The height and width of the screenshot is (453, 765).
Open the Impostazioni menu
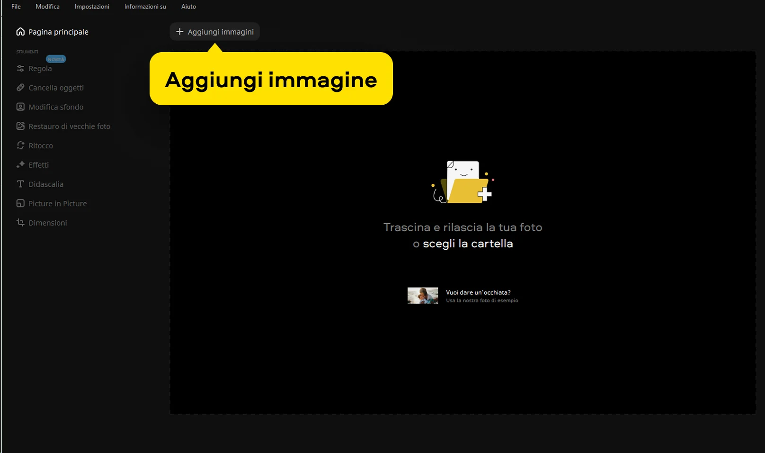click(x=92, y=7)
